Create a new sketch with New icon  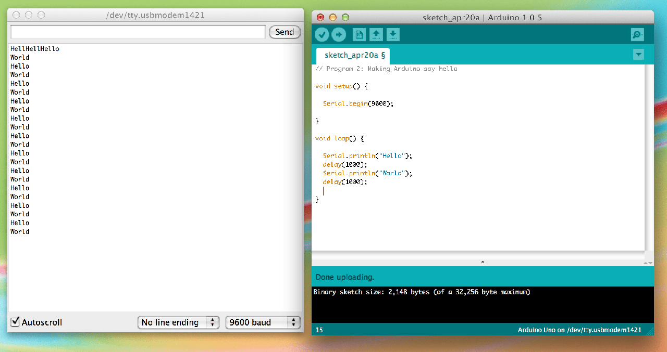(359, 35)
